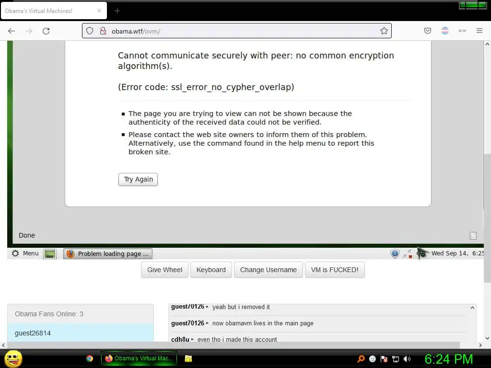
Task: Open the volume speaker tray icon
Action: coord(407,358)
